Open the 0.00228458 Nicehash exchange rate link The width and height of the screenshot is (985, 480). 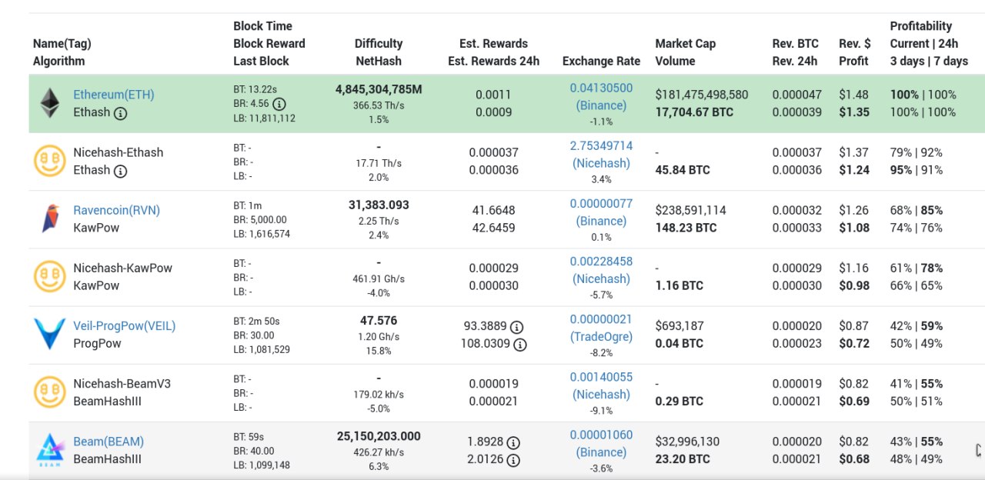click(601, 270)
